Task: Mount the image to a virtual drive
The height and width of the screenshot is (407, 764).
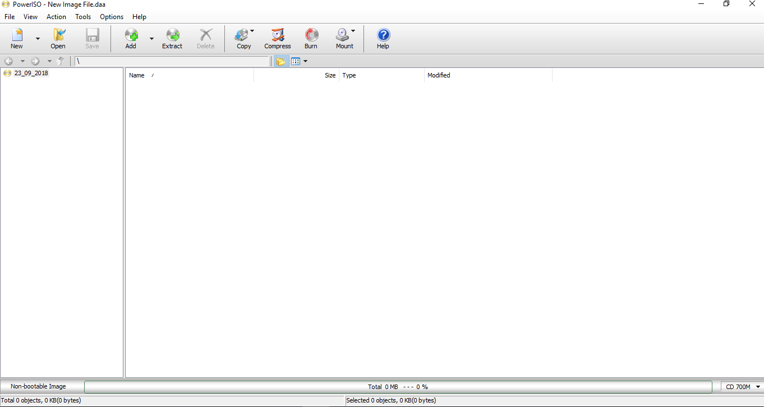Action: 343,38
